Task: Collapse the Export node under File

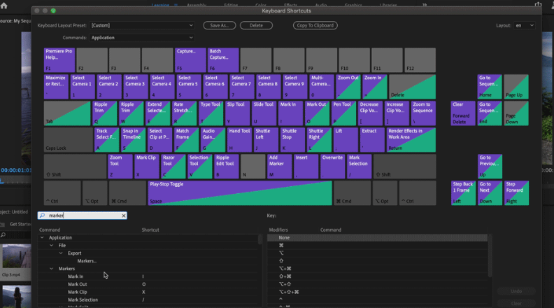Action: [61, 253]
